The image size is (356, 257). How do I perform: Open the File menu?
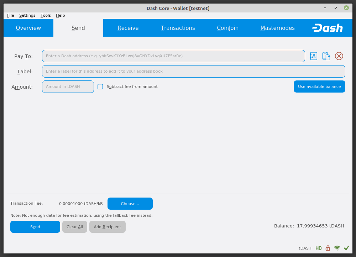10,15
